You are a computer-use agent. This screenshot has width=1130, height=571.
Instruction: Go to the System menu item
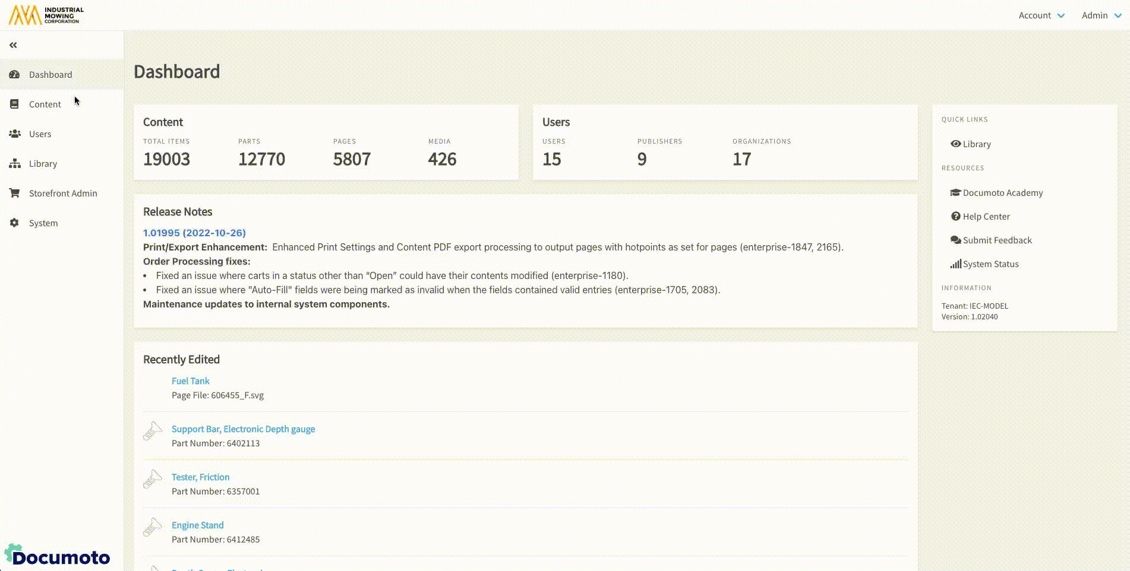[43, 223]
